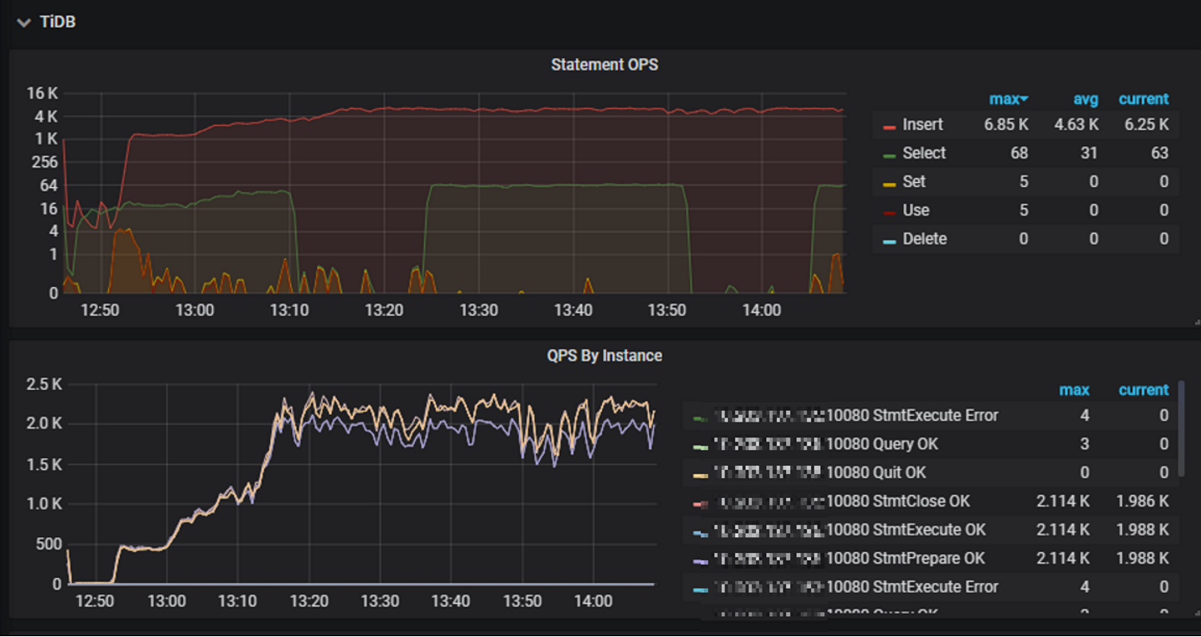The image size is (1201, 637).
Task: Click Insert max value 6.85 K
Action: [1006, 125]
